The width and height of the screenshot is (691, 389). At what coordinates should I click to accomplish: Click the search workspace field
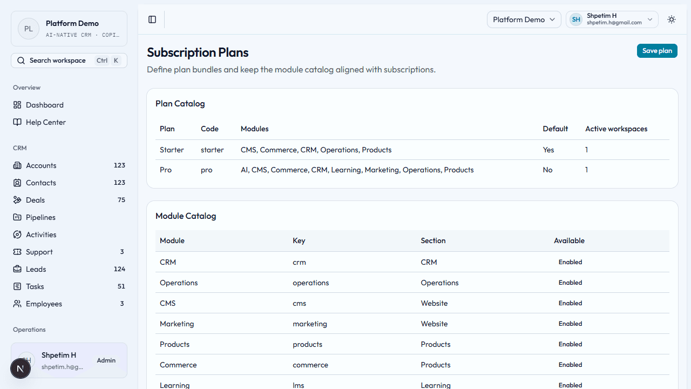58,60
